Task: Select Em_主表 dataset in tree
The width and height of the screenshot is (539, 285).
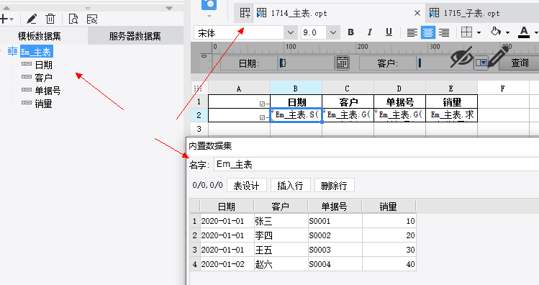Action: coord(37,52)
